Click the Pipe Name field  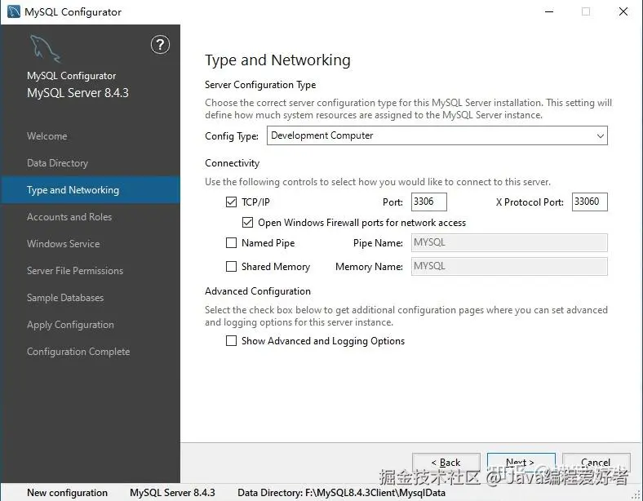click(x=509, y=242)
